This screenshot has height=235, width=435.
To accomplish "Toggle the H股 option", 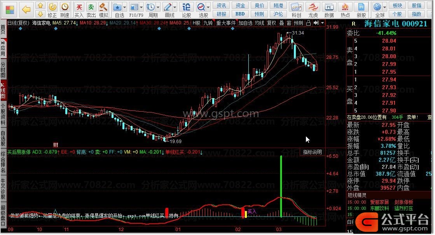I will pos(196,23).
